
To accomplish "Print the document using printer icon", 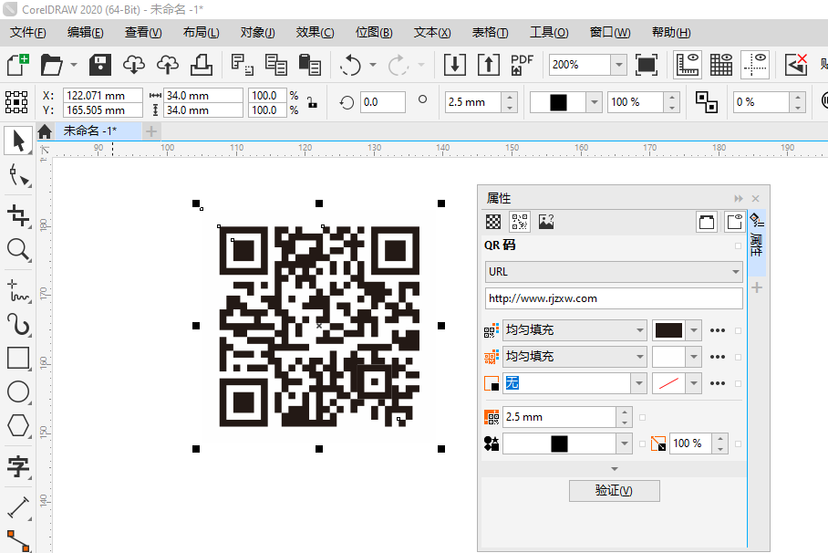I will [202, 65].
